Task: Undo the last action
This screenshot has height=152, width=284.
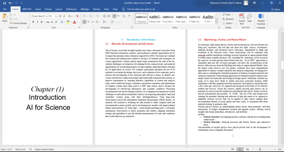Action: click(10, 3)
